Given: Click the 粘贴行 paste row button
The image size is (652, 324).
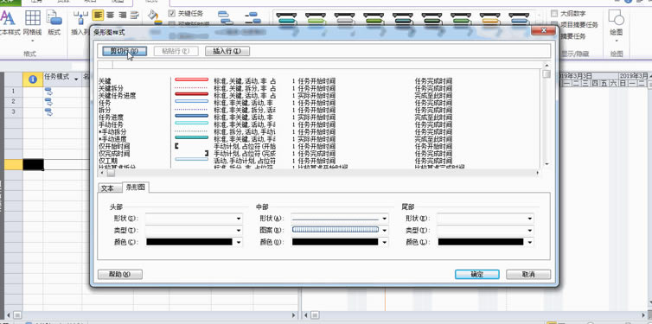Looking at the screenshot, I should click(176, 51).
